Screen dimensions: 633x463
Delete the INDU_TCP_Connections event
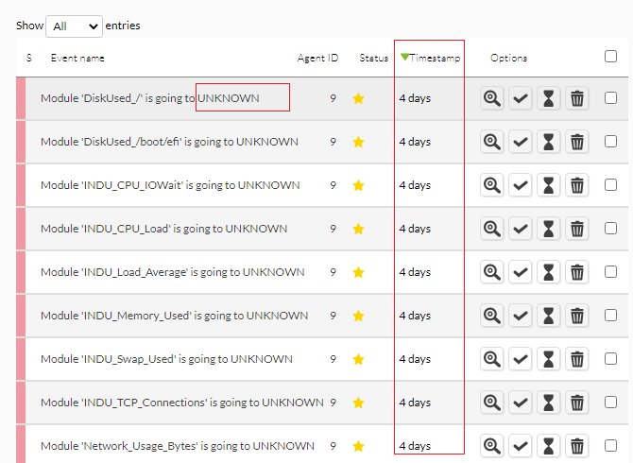pos(577,403)
